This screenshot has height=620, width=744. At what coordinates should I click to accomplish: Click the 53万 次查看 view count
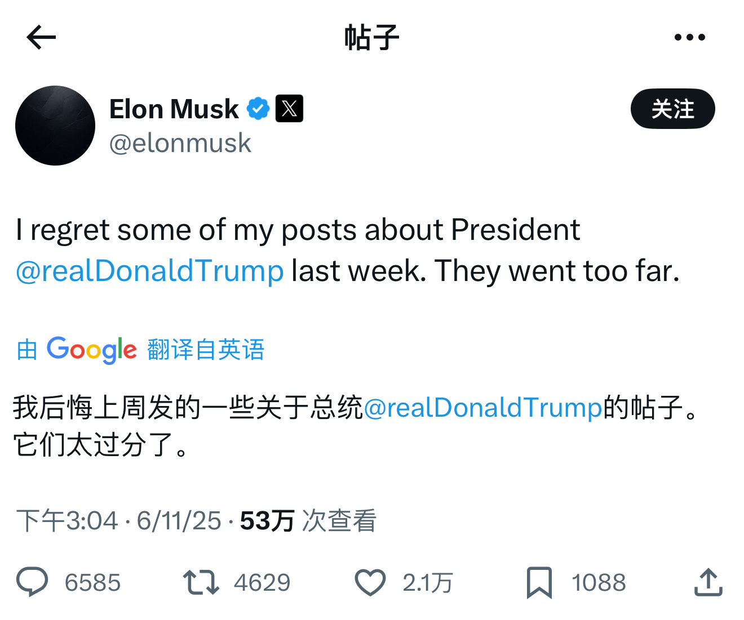pyautogui.click(x=308, y=521)
